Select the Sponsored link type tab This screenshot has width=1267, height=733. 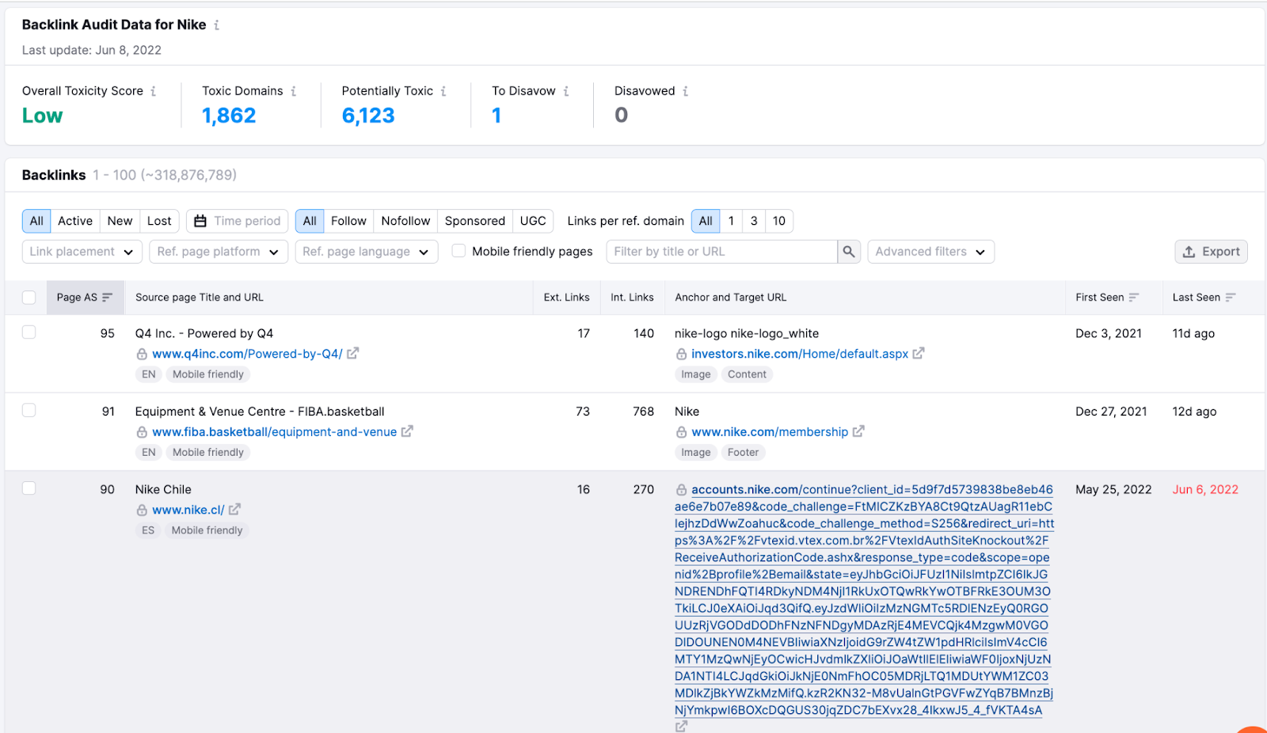point(475,221)
